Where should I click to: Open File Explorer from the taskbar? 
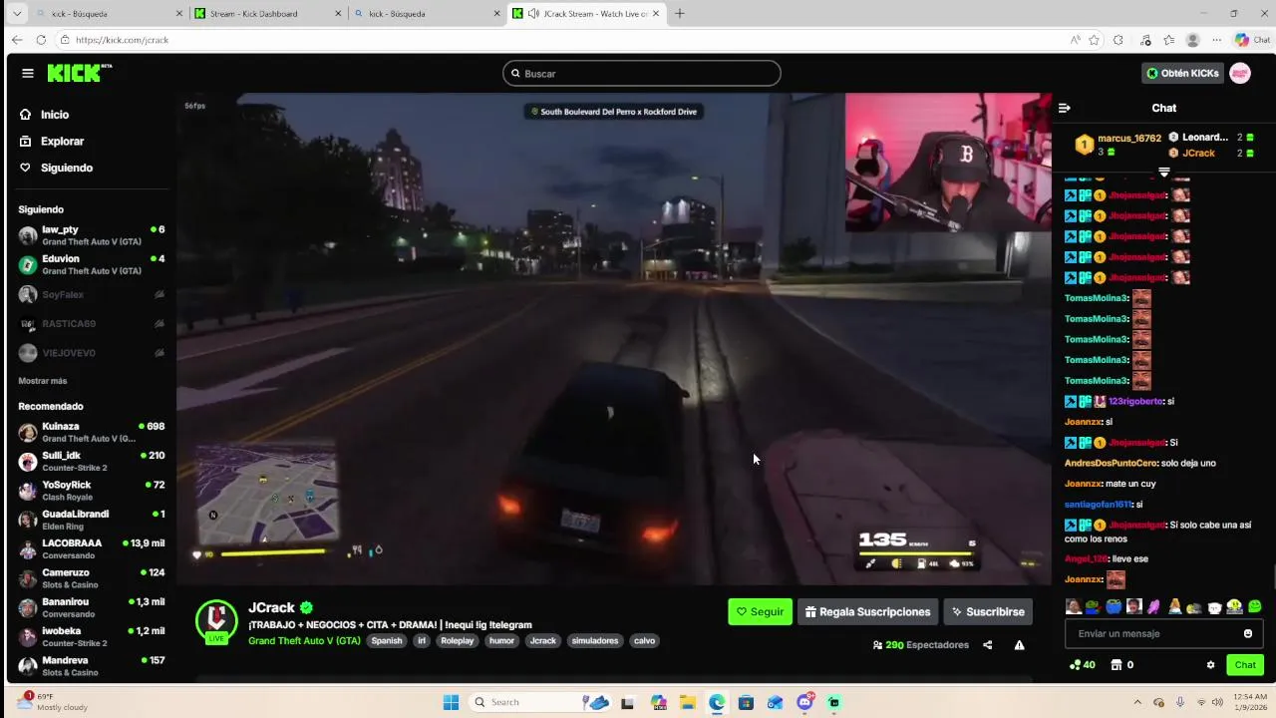tap(687, 702)
